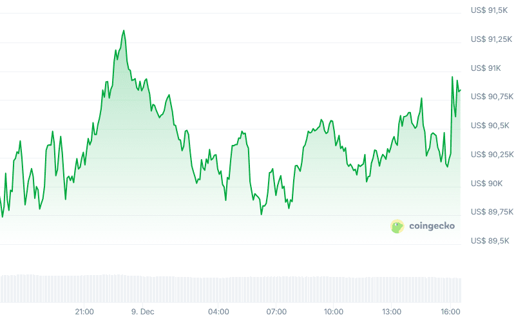Viewport: 525px width, 324px height.
Task: Click the US$ 90K price label
Action: pos(486,184)
